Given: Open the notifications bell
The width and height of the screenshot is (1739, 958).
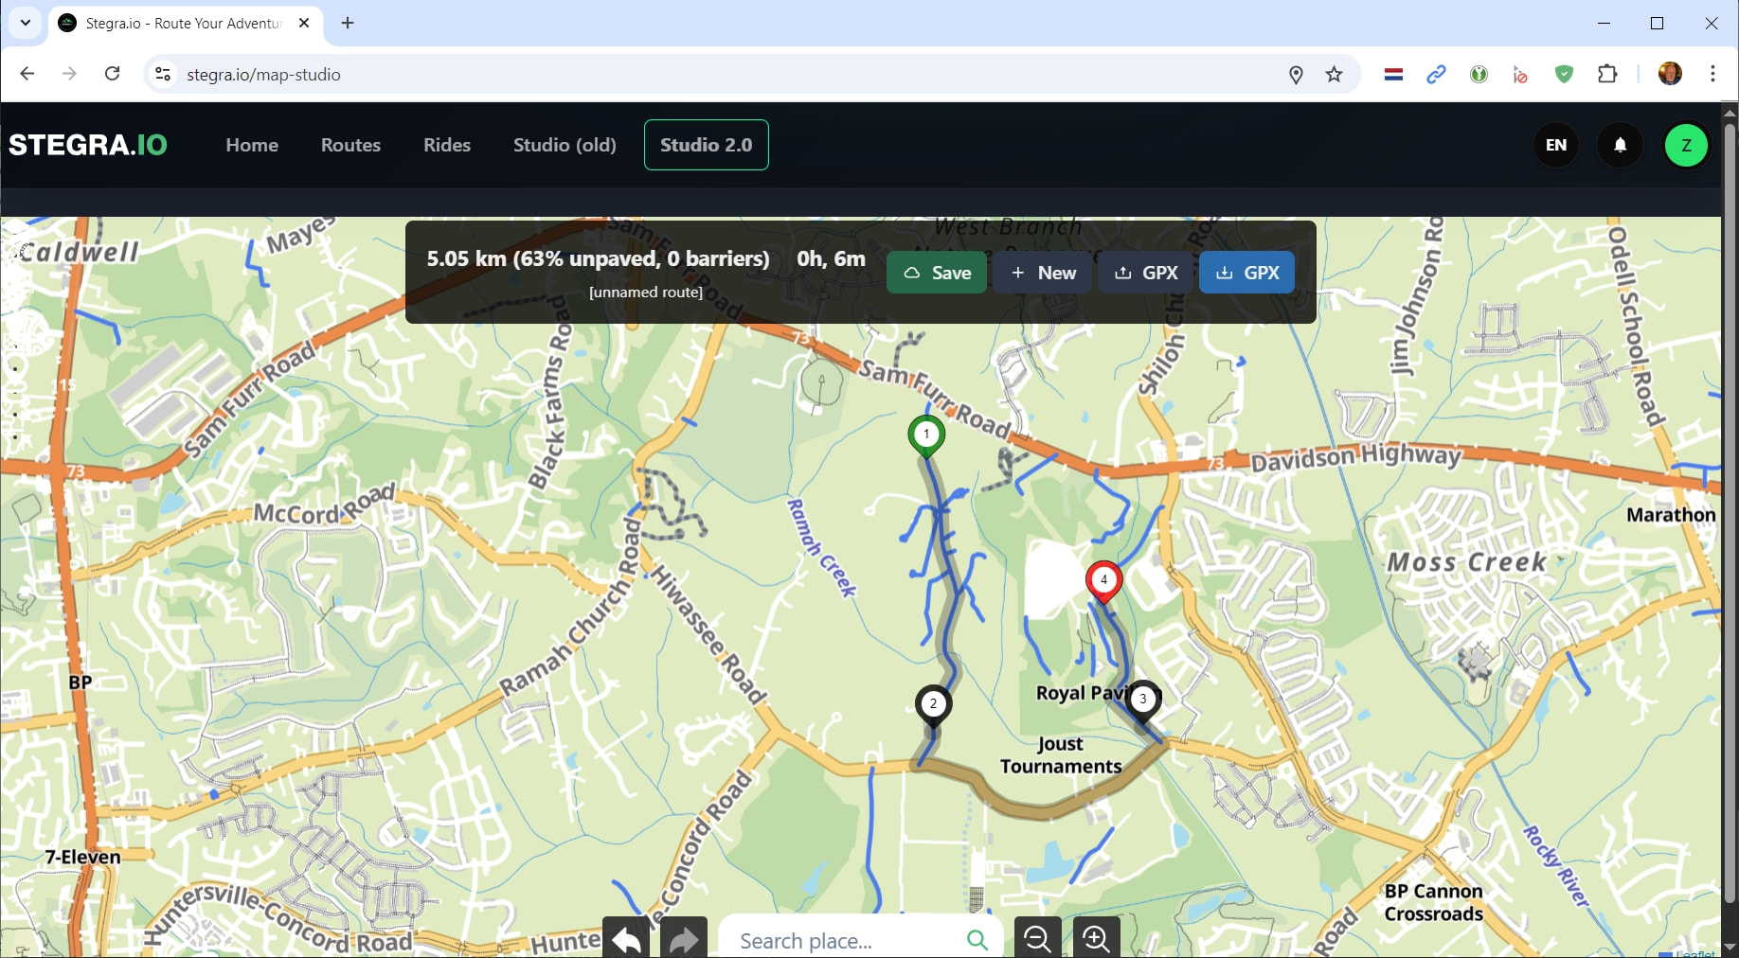Looking at the screenshot, I should (1621, 145).
